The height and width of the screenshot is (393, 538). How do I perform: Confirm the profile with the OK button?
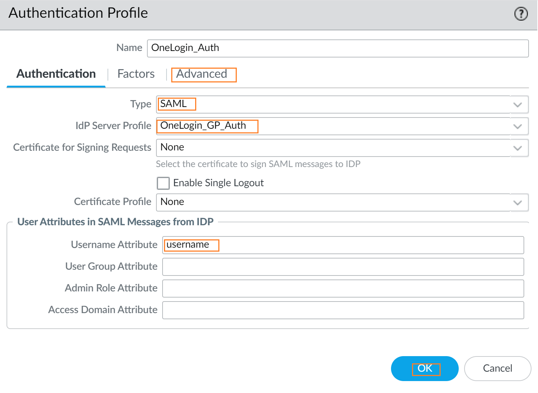[x=425, y=368]
